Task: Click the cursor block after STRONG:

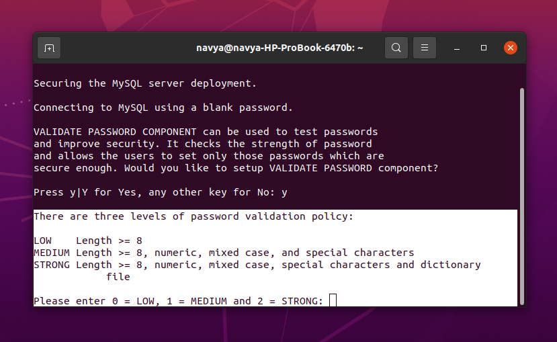Action: click(333, 300)
